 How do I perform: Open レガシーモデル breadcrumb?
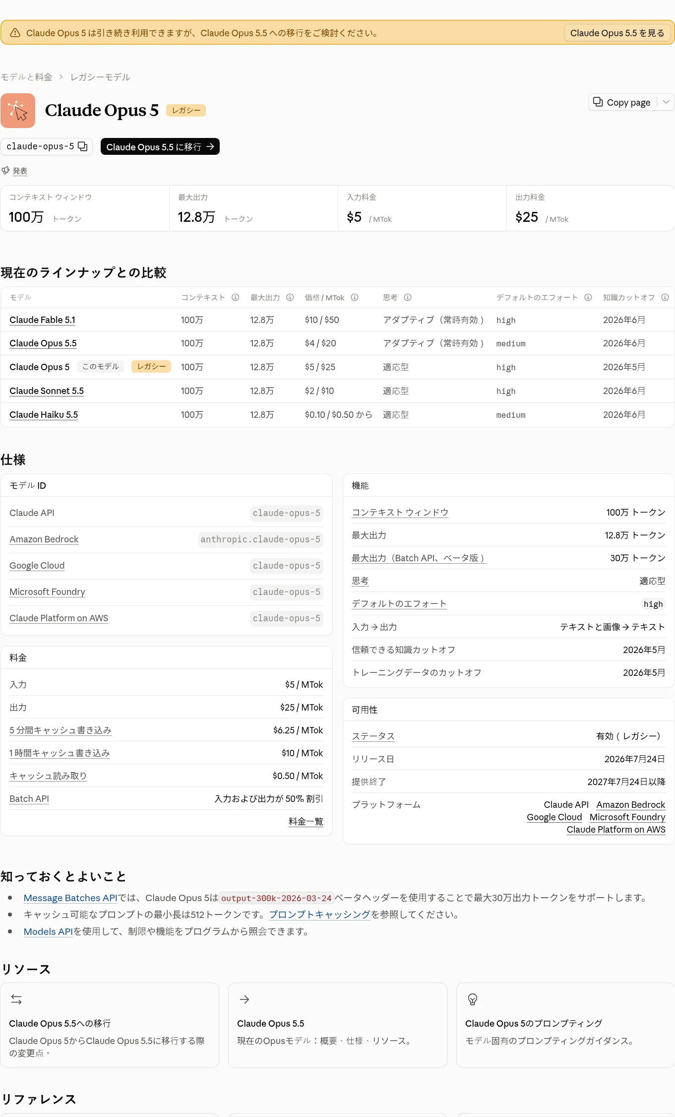click(100, 77)
